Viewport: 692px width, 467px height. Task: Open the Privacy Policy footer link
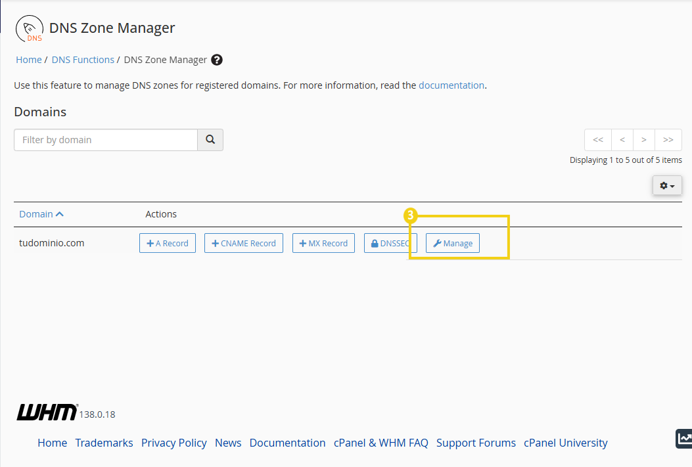pyautogui.click(x=174, y=443)
